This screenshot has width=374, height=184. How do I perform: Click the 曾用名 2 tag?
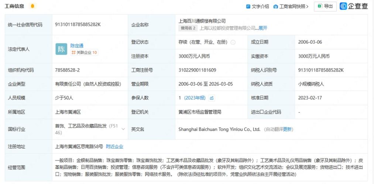tap(188, 28)
